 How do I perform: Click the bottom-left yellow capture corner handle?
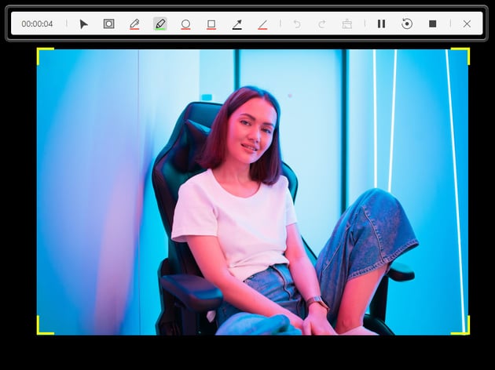point(44,326)
